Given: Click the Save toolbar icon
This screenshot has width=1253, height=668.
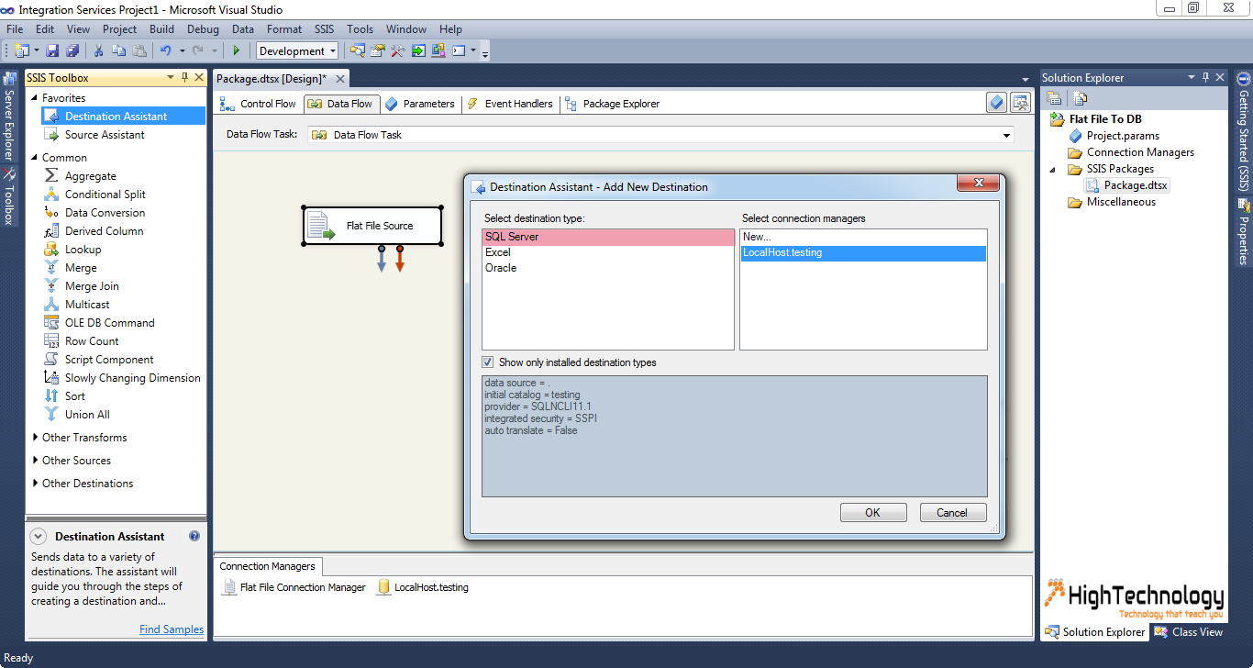Looking at the screenshot, I should (x=52, y=50).
